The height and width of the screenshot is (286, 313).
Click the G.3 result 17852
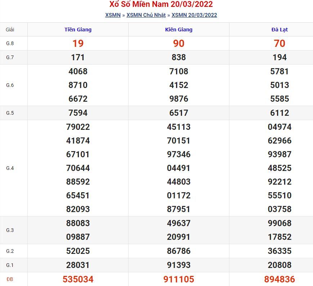pos(280,237)
